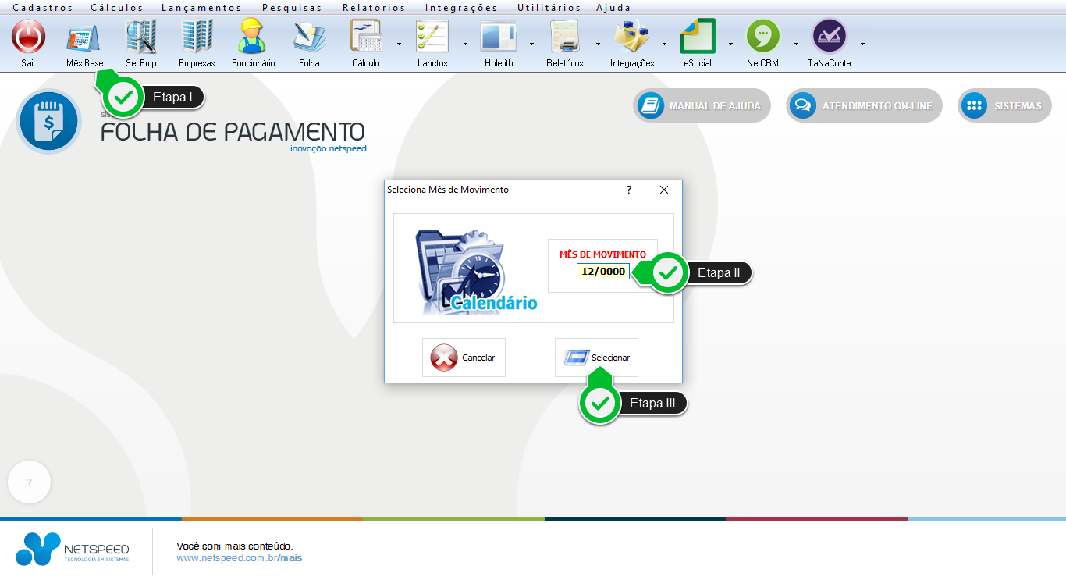Image resolution: width=1066 pixels, height=580 pixels.
Task: Expand the Relatórios toolbar dropdown arrow
Action: 598,44
